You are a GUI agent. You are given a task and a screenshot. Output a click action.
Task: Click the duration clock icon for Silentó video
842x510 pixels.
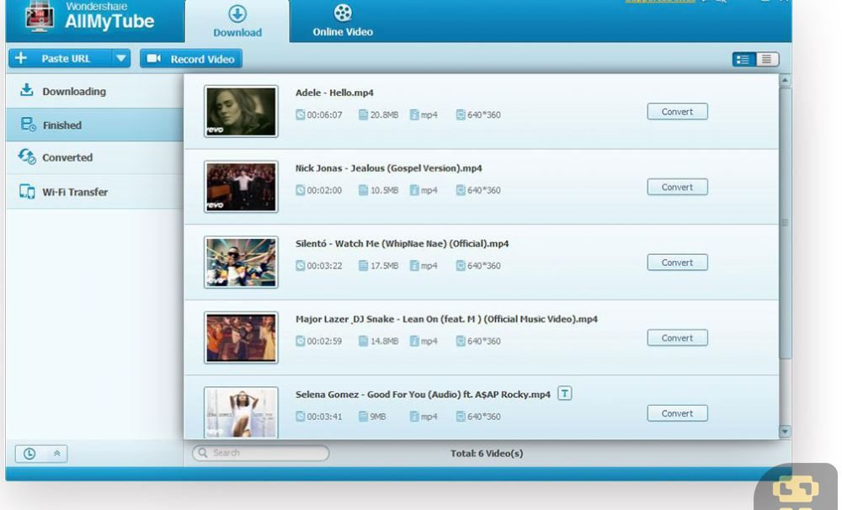[301, 265]
